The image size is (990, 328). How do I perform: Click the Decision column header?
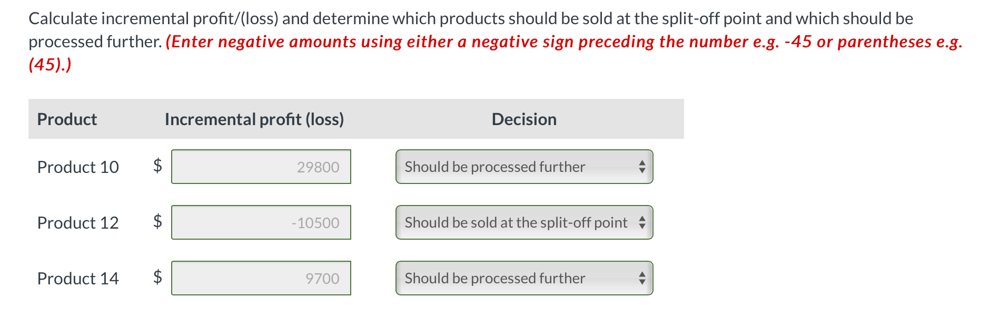(524, 119)
